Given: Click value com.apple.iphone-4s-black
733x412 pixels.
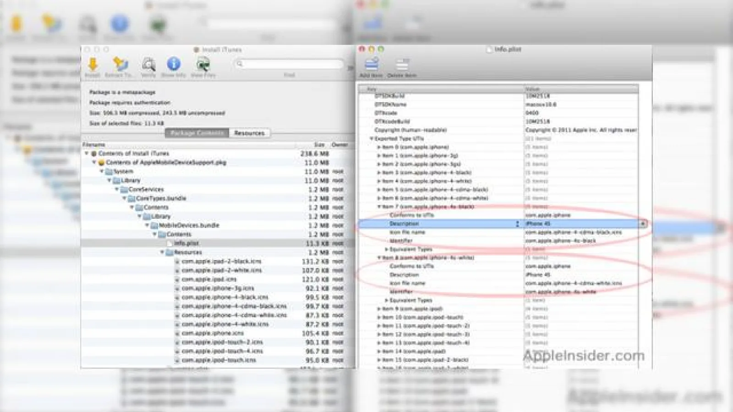Looking at the screenshot, I should [x=561, y=241].
